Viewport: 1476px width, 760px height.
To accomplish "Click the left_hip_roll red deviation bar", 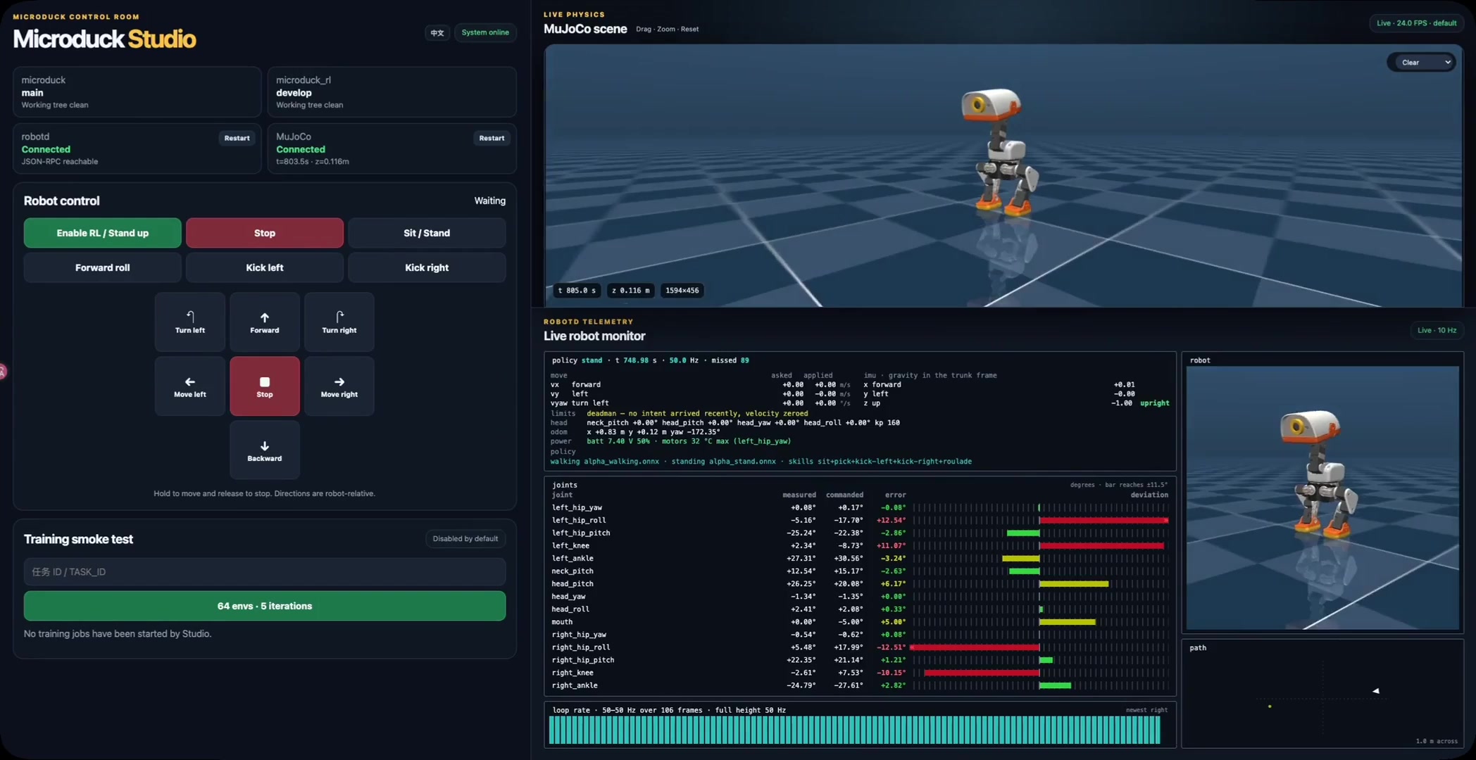I will click(1103, 520).
